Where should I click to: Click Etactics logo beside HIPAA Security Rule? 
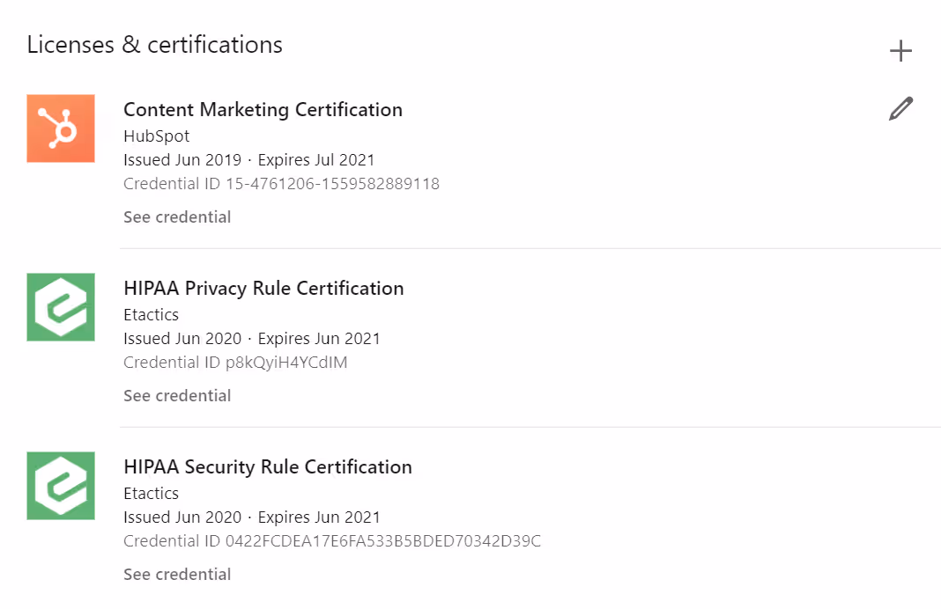(x=61, y=486)
